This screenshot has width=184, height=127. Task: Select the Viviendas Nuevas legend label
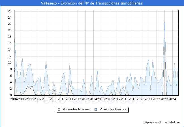click(76, 110)
